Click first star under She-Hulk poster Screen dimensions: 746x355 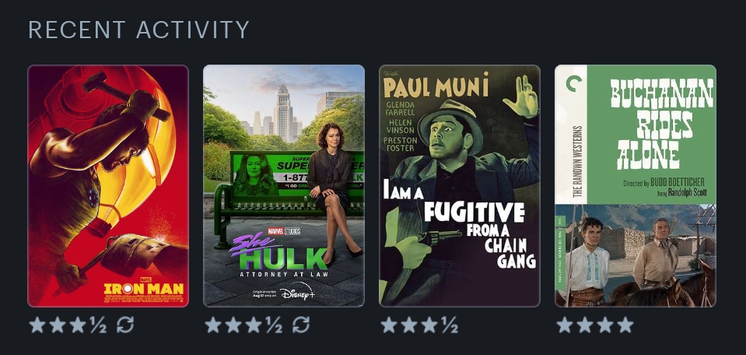pos(213,325)
